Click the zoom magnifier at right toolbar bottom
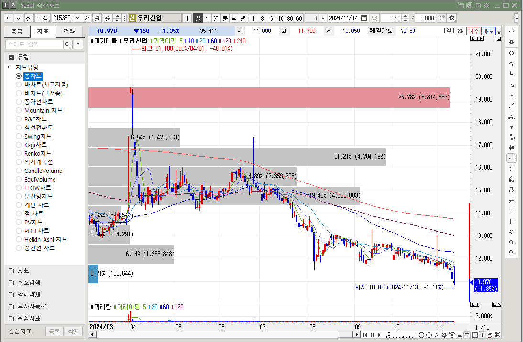Viewport: 523px width, 342px height. [x=512, y=253]
